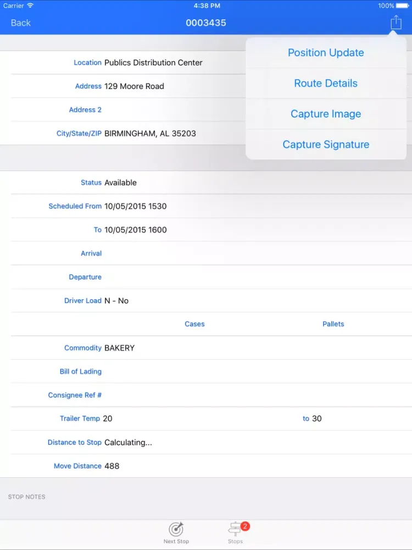Tap the Trailer Temp minimum '20'
The width and height of the screenshot is (412, 550).
tap(108, 419)
